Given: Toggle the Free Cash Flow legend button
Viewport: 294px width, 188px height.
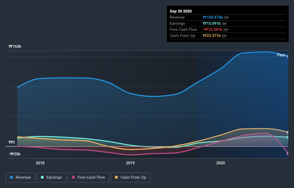Looking at the screenshot, I should (88, 178).
